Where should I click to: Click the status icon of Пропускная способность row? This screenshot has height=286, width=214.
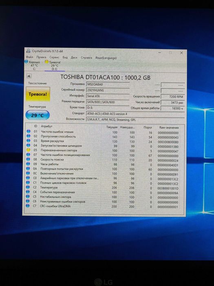pos(29,136)
